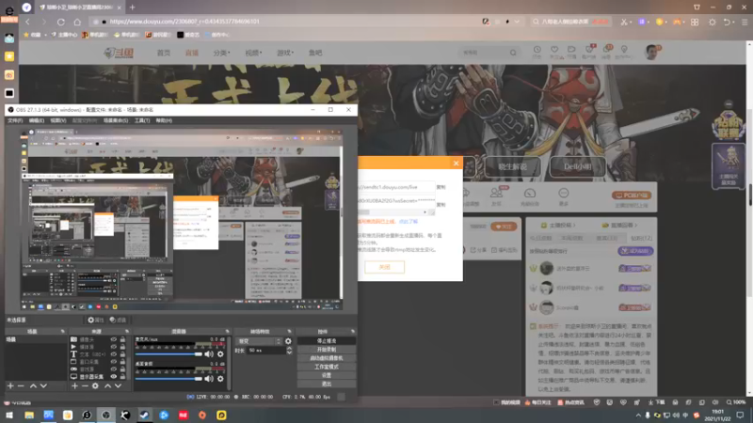Open scene transition properties gear
Screen dimensions: 753x423
(288, 341)
